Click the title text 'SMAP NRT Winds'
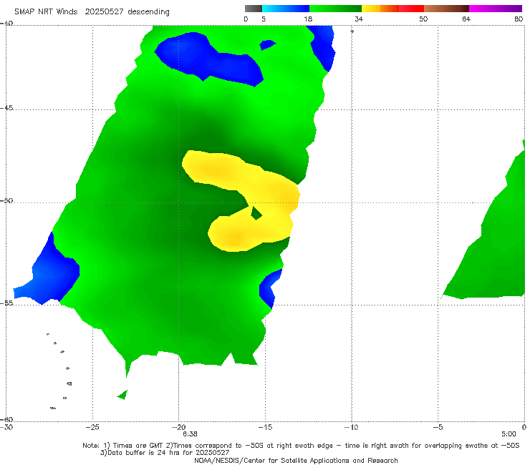This screenshot has height=465, width=530. (46, 11)
